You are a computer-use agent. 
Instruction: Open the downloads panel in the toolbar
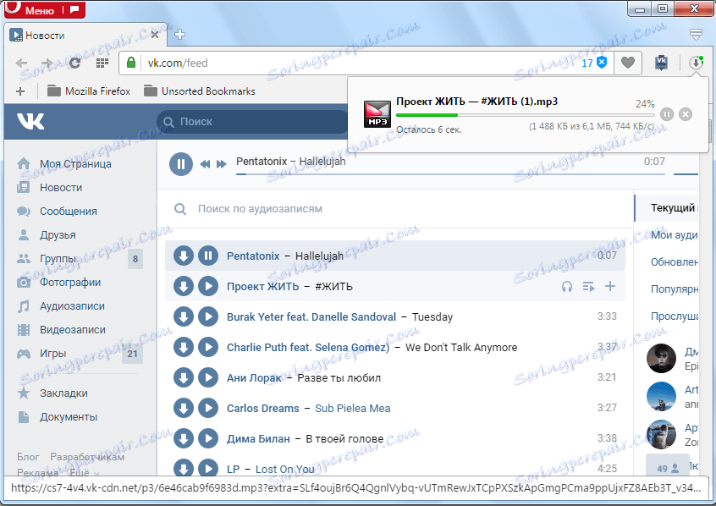pyautogui.click(x=696, y=63)
